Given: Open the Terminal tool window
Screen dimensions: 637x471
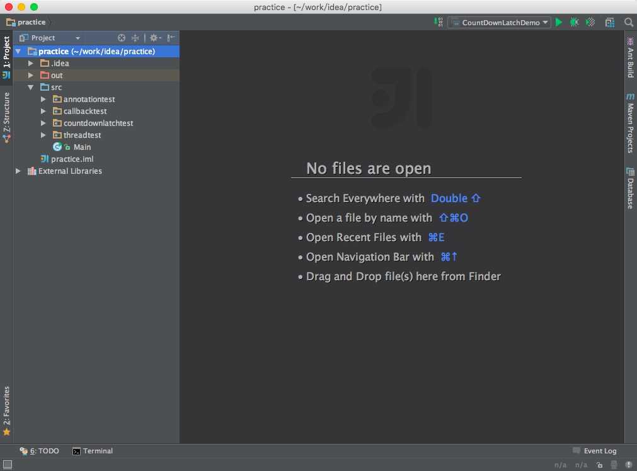Looking at the screenshot, I should tap(93, 451).
